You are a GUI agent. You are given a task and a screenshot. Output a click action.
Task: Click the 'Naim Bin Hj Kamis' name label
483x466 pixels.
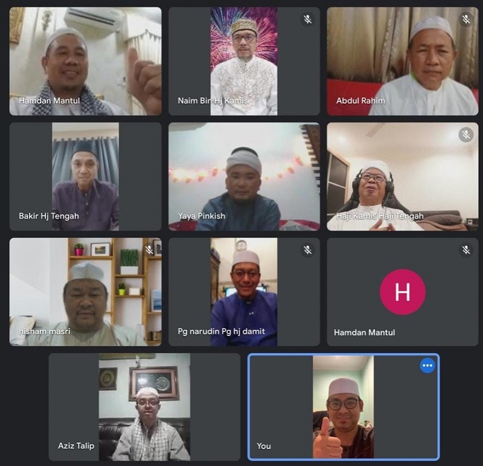(x=213, y=100)
